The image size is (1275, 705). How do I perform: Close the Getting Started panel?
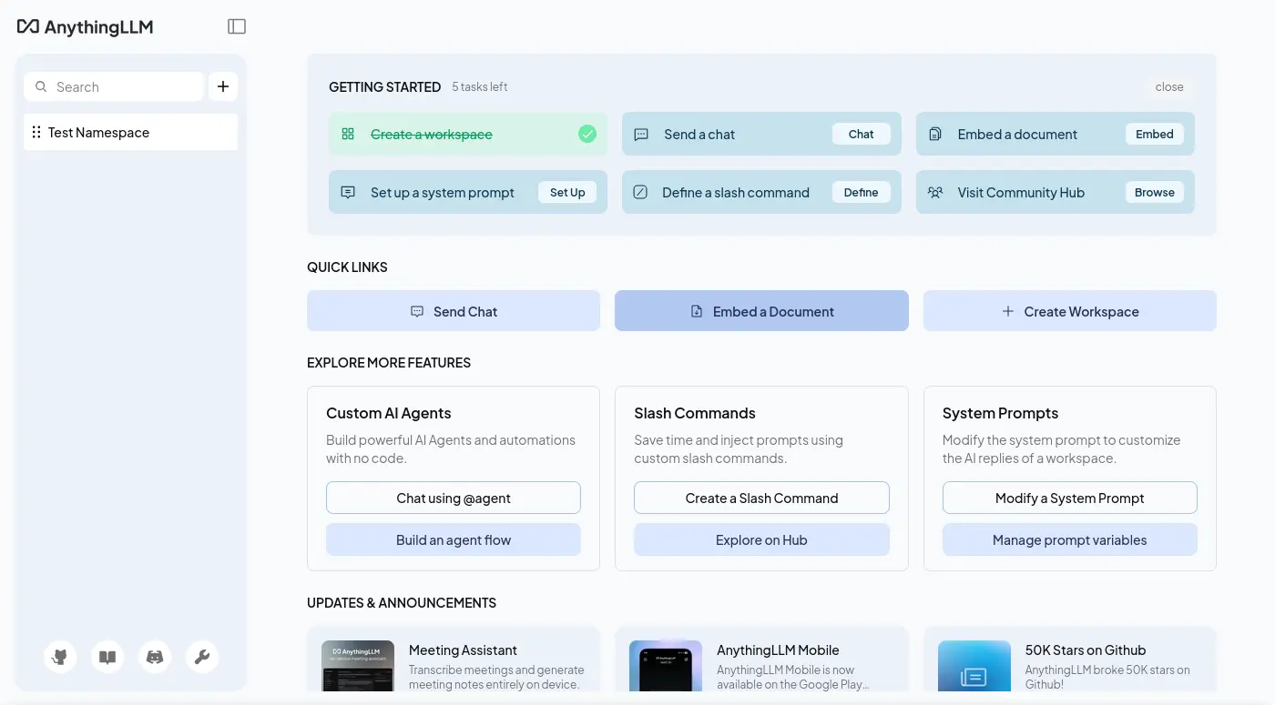(x=1168, y=86)
